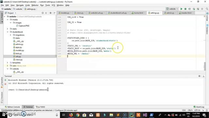Open Microsoft Store from taskbar
This screenshot has height=118, width=209.
(84, 115)
